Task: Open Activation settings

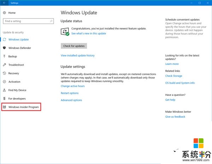Action: click(x=14, y=82)
